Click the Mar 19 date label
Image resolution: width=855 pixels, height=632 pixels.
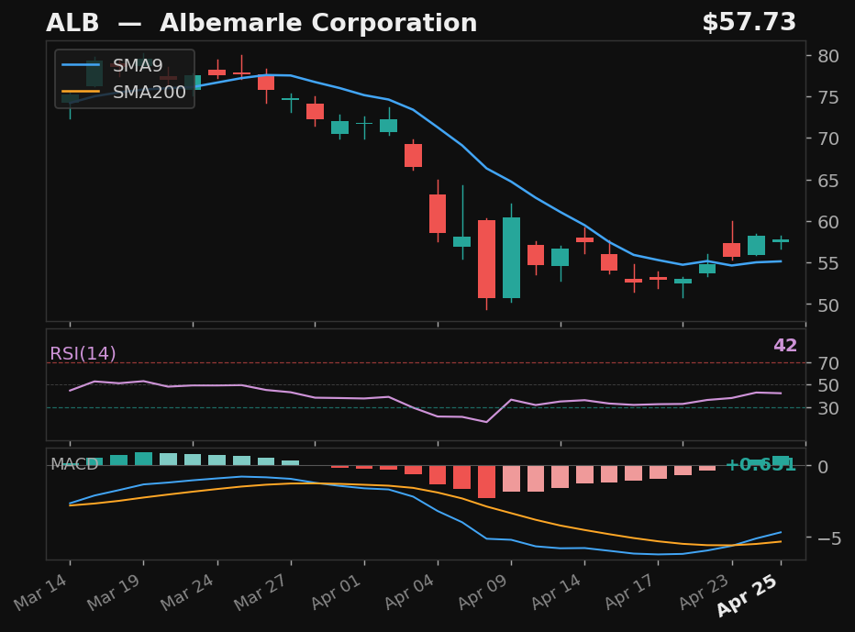[115, 593]
